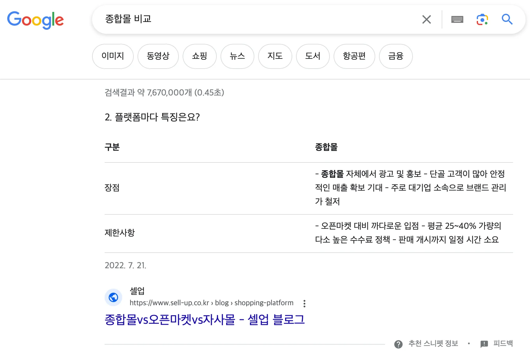Select the 도서 filter chip

point(313,56)
